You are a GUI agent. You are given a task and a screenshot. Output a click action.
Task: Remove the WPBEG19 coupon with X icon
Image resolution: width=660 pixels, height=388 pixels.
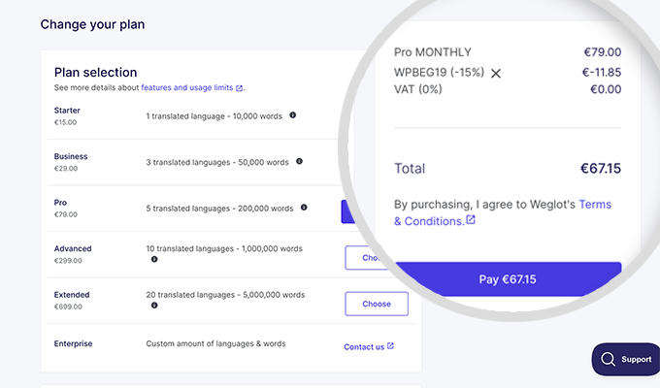496,73
